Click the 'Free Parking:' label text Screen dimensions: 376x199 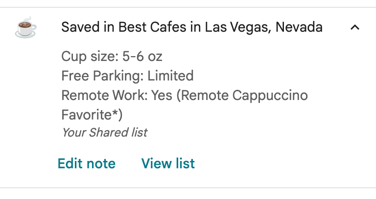tap(102, 76)
